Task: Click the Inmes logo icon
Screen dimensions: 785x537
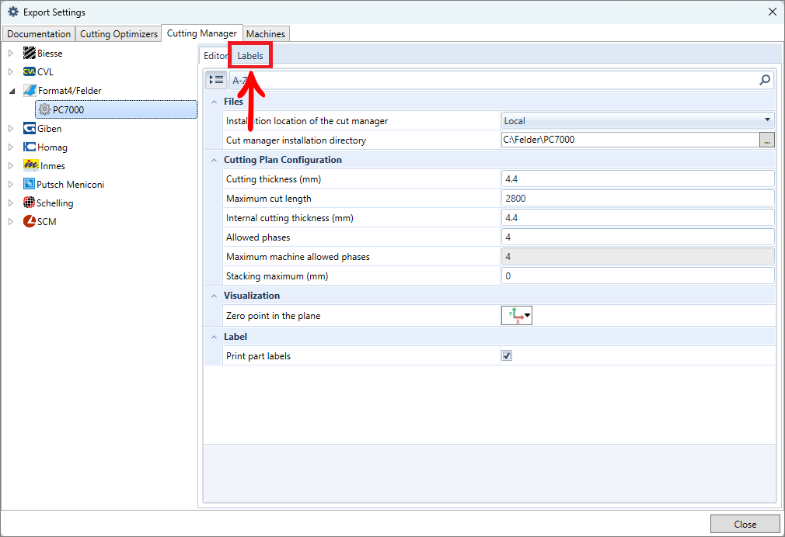Action: point(30,165)
